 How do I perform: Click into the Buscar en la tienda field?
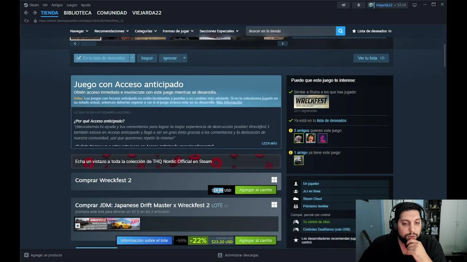point(291,31)
